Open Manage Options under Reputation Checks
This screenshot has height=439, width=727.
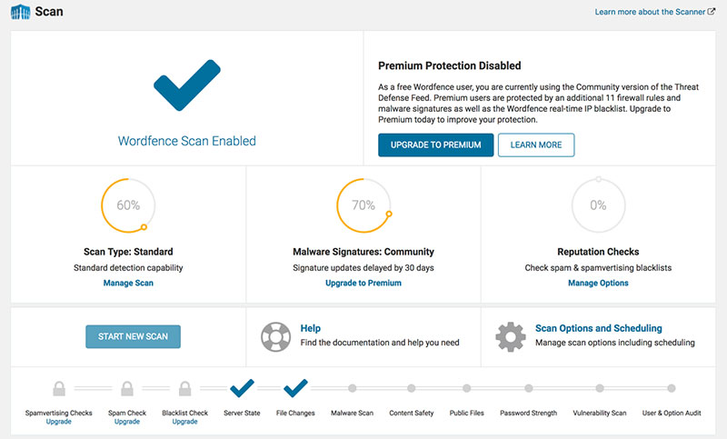598,283
